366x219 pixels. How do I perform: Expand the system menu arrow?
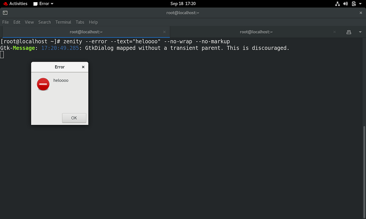tap(360, 4)
